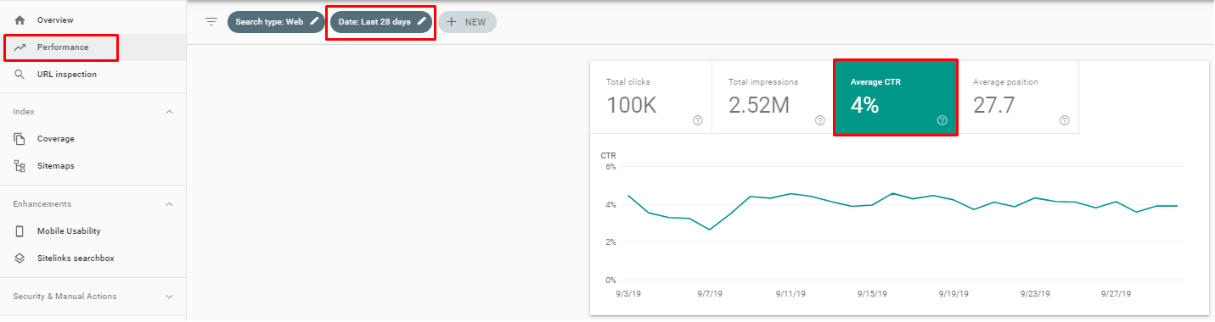
Task: Click the Mobile Usability phone icon
Action: [x=20, y=231]
